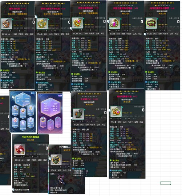Image resolution: width=182 pixels, height=196 pixels.
Task: Click progress bar under the level 4 symbol
Action: click(43, 124)
